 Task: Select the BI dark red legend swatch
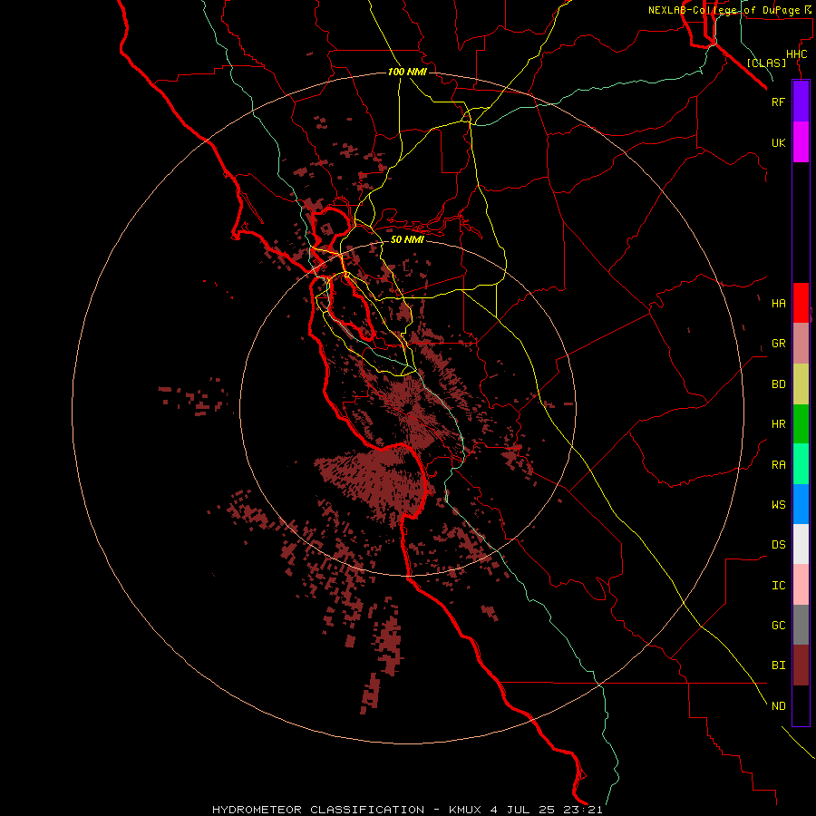(x=801, y=665)
